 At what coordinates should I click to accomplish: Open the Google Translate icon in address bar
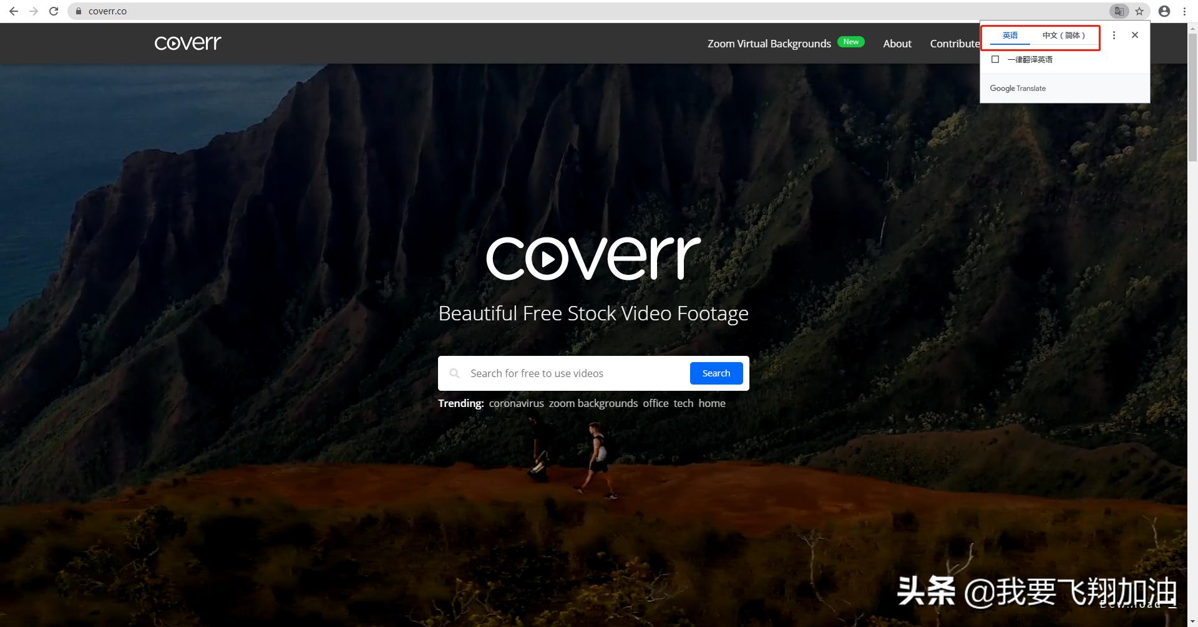(x=1119, y=11)
